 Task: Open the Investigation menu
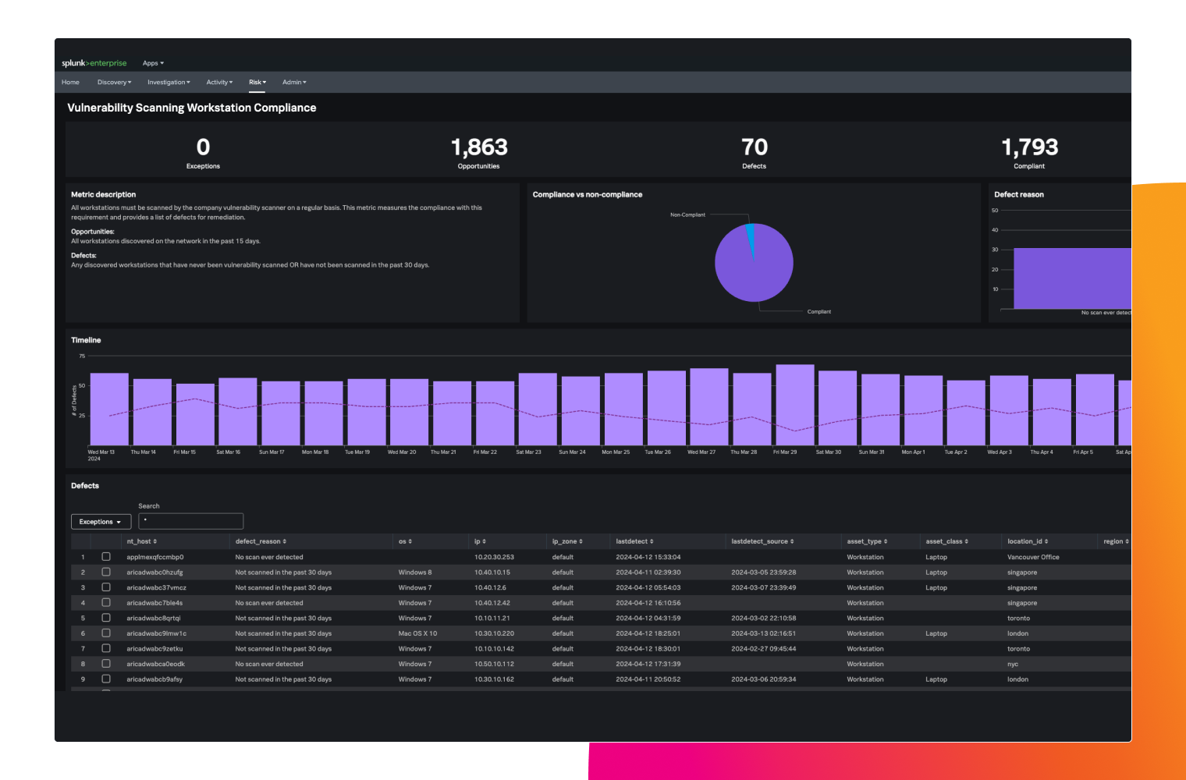coord(169,82)
